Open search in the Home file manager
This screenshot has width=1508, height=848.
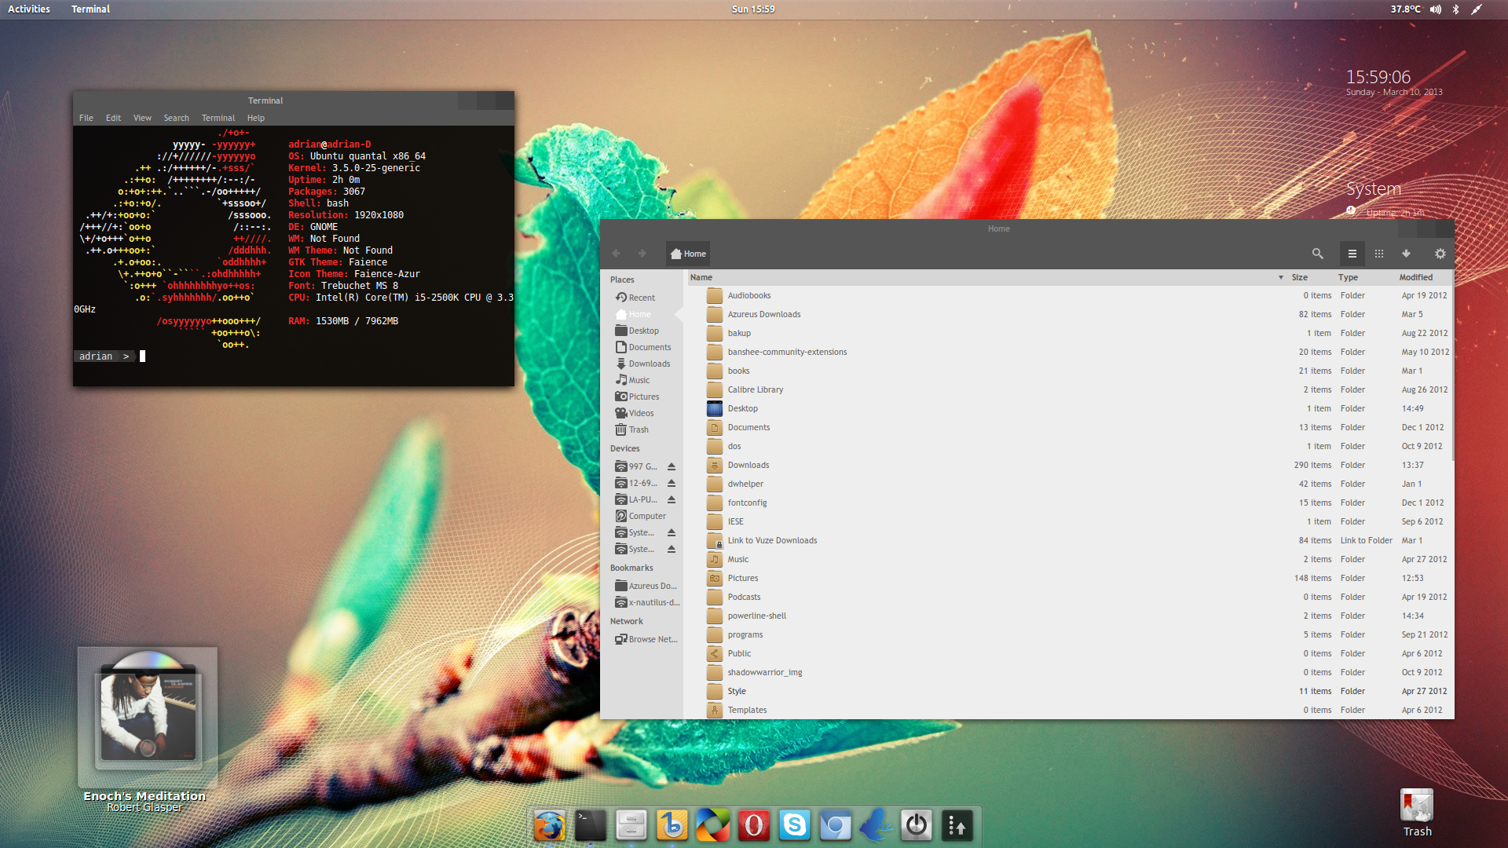[x=1317, y=254]
